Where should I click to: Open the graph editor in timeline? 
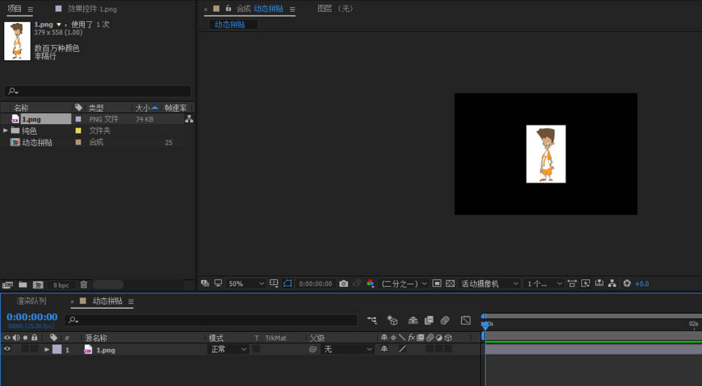[465, 320]
